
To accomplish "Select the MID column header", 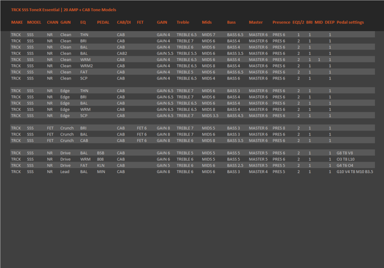I will pyautogui.click(x=318, y=22).
